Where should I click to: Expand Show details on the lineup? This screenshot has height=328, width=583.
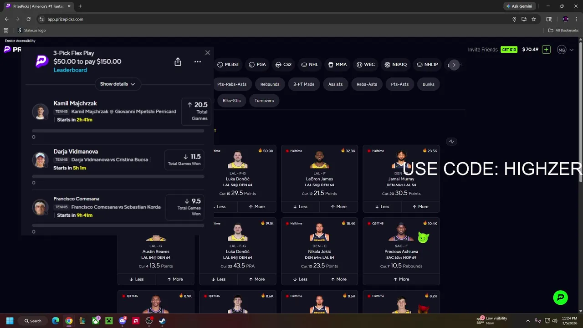pos(118,84)
